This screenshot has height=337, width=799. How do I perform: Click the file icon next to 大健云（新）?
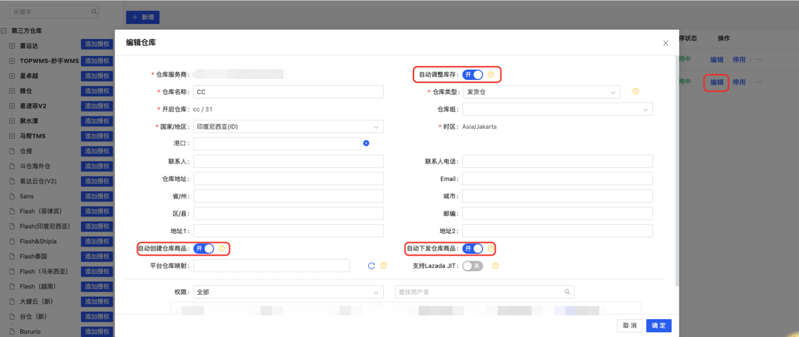[12, 301]
